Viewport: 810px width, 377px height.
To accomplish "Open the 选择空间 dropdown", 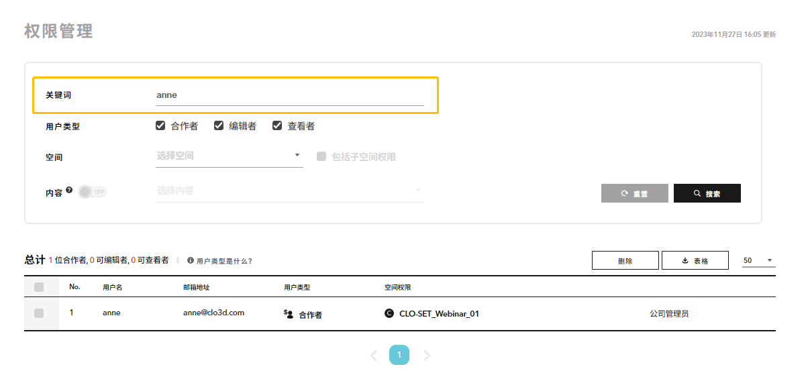I will click(230, 156).
